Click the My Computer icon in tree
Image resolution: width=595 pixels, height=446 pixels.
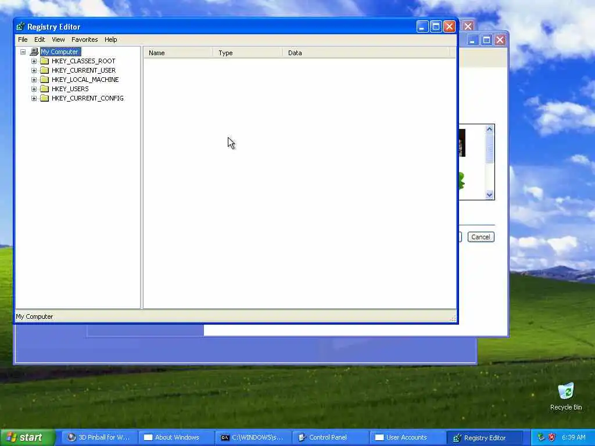(x=34, y=52)
